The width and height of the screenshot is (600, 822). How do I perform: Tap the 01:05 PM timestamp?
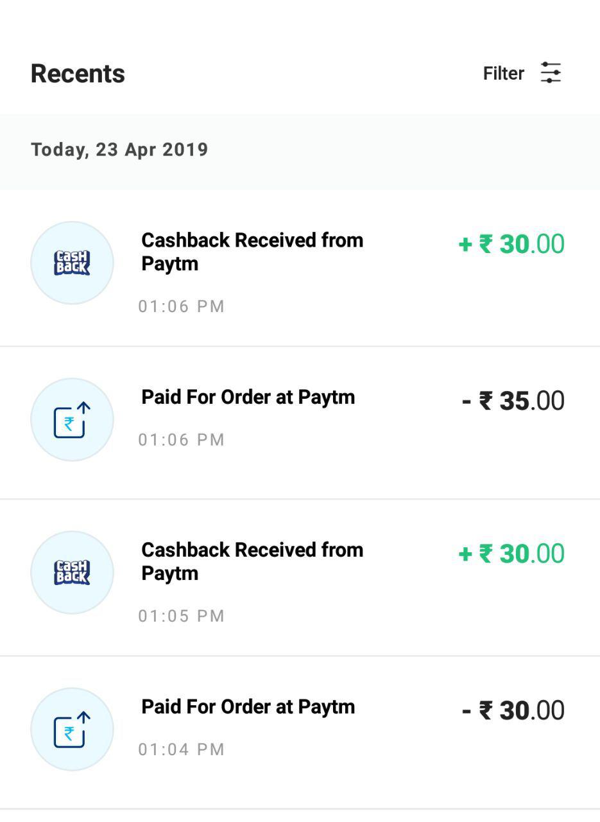[x=182, y=616]
